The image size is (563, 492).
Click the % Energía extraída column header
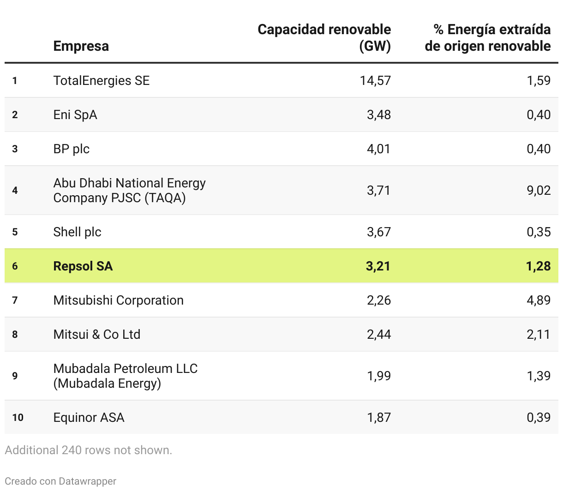pyautogui.click(x=487, y=38)
